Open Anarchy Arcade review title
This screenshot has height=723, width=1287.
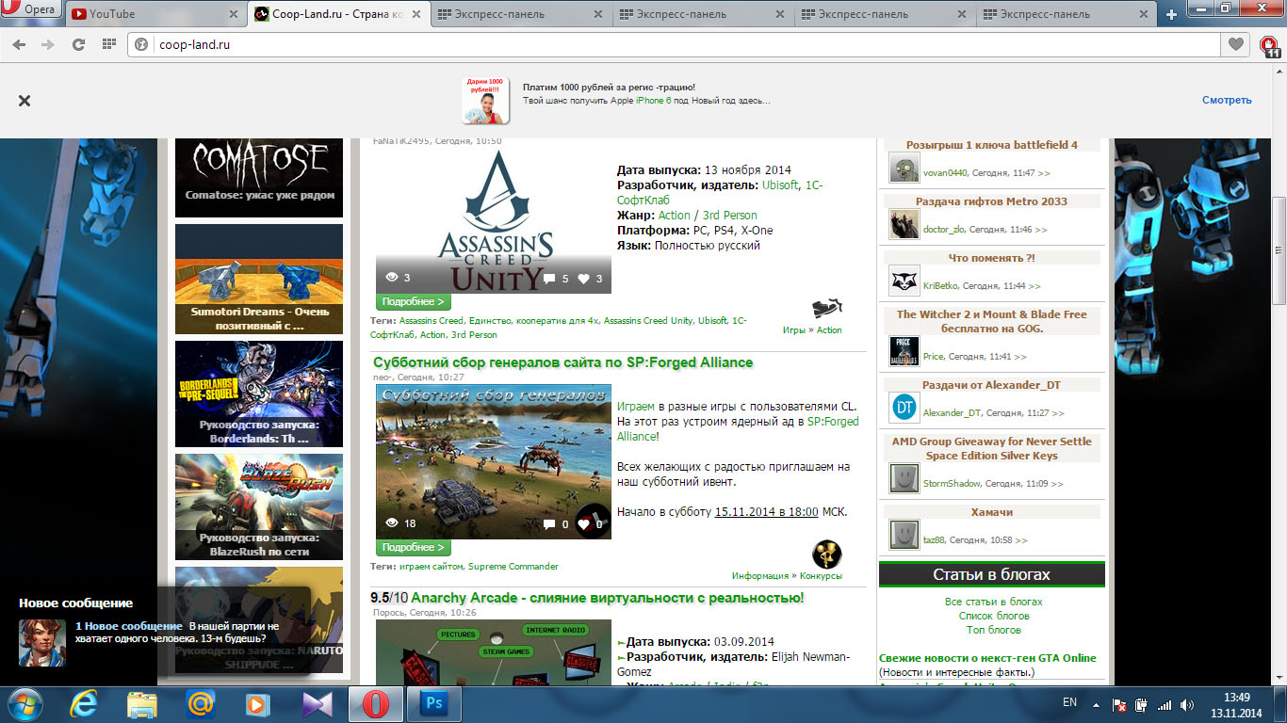tap(608, 598)
